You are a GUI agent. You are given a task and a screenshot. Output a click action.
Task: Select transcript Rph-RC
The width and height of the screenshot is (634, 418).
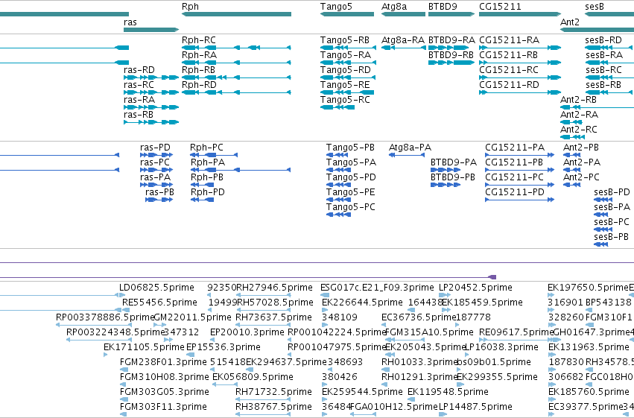(199, 40)
